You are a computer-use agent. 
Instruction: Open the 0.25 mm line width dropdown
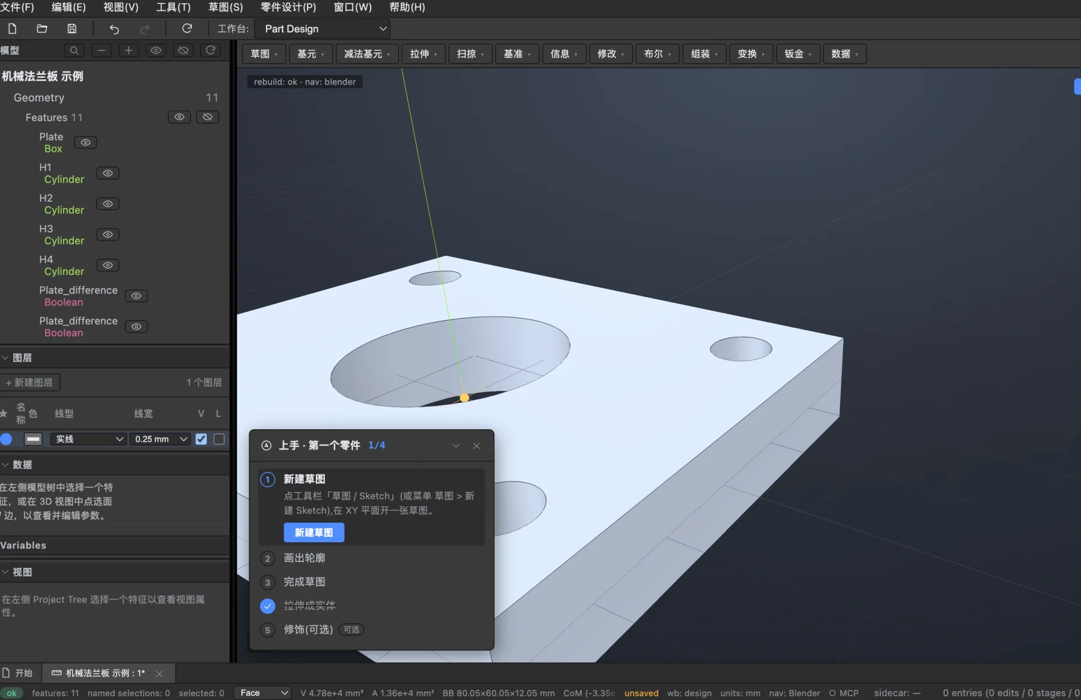pos(161,439)
